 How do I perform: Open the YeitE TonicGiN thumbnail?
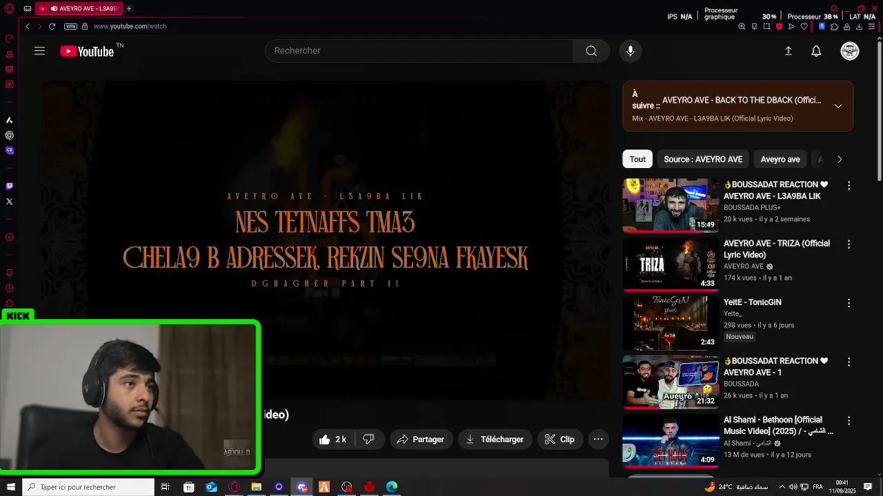[671, 323]
